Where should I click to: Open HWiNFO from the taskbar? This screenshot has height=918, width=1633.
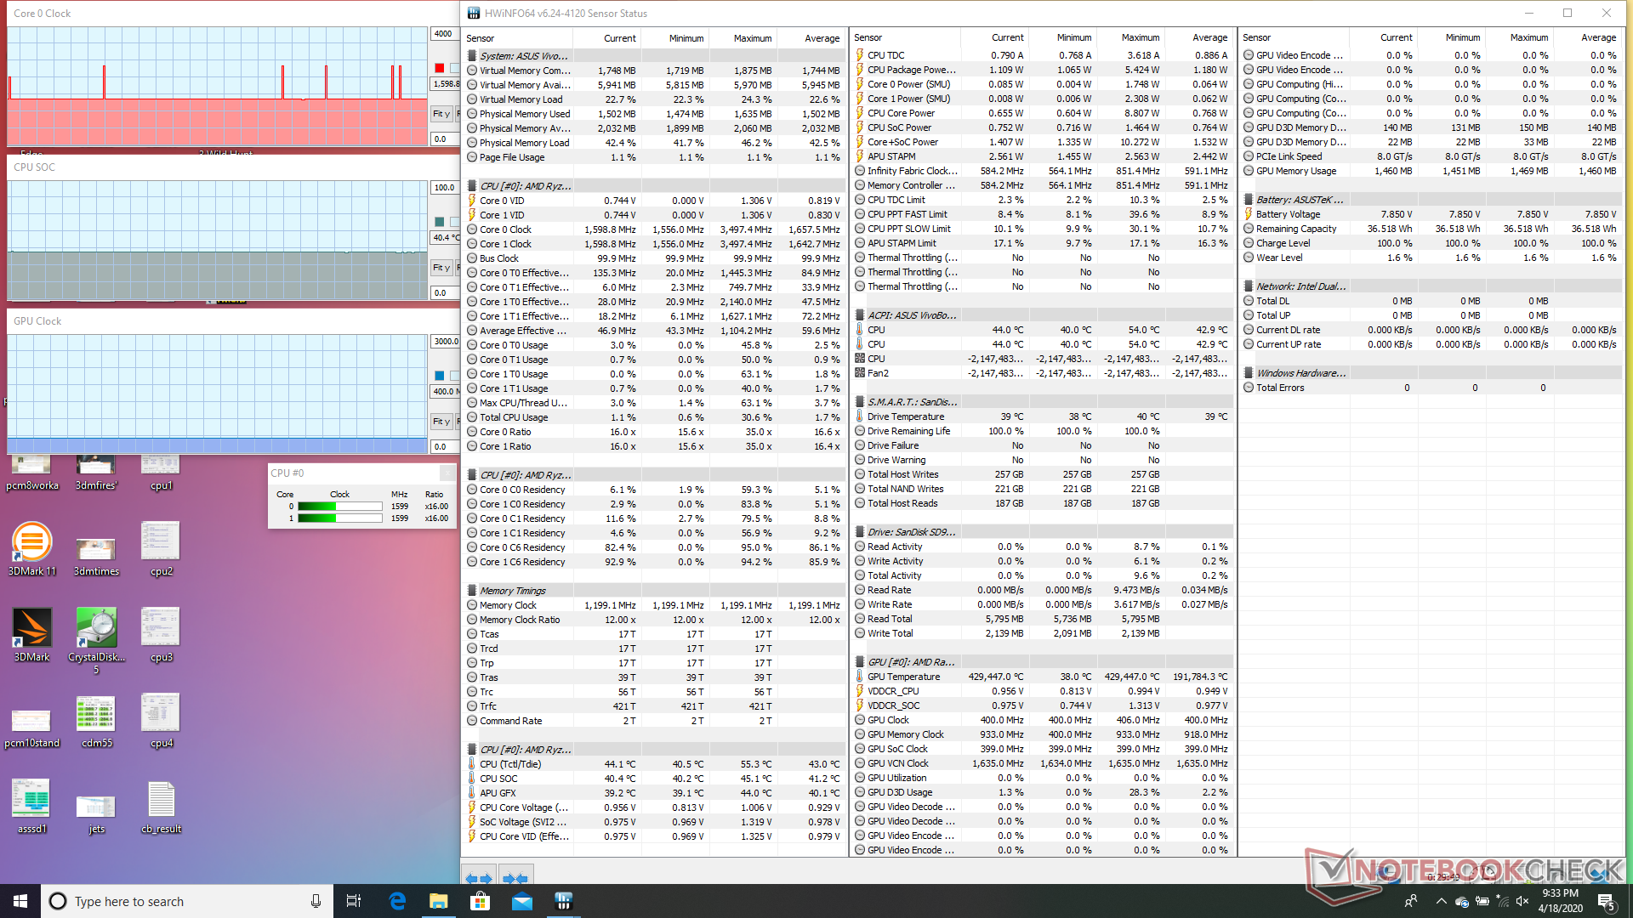point(563,901)
